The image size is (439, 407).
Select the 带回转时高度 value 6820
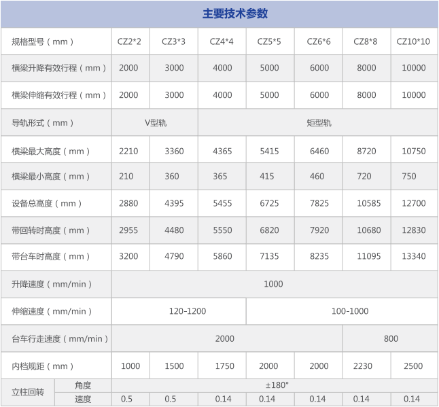coord(269,230)
